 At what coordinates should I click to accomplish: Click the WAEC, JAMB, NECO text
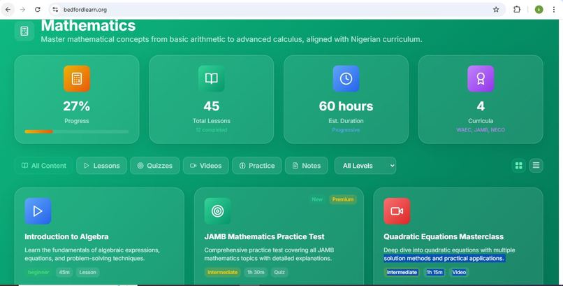[481, 130]
